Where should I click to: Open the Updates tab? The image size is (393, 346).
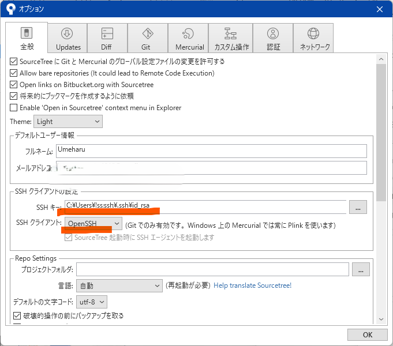coord(68,38)
